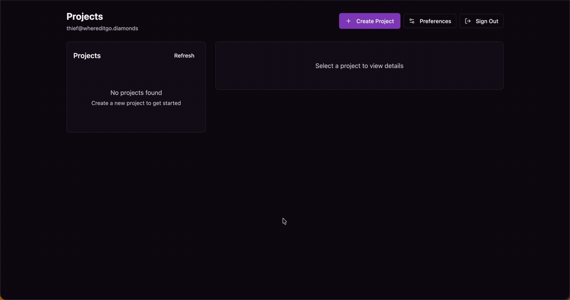Click the Projects panel heading
Viewport: 570px width, 300px height.
87,55
